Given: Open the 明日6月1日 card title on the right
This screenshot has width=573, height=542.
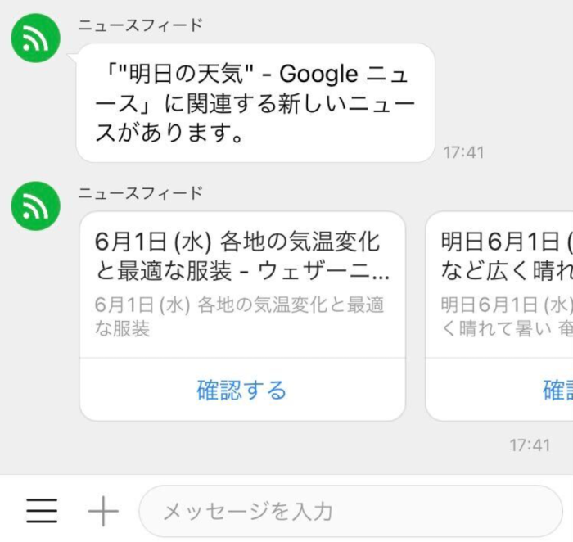Looking at the screenshot, I should [x=507, y=256].
